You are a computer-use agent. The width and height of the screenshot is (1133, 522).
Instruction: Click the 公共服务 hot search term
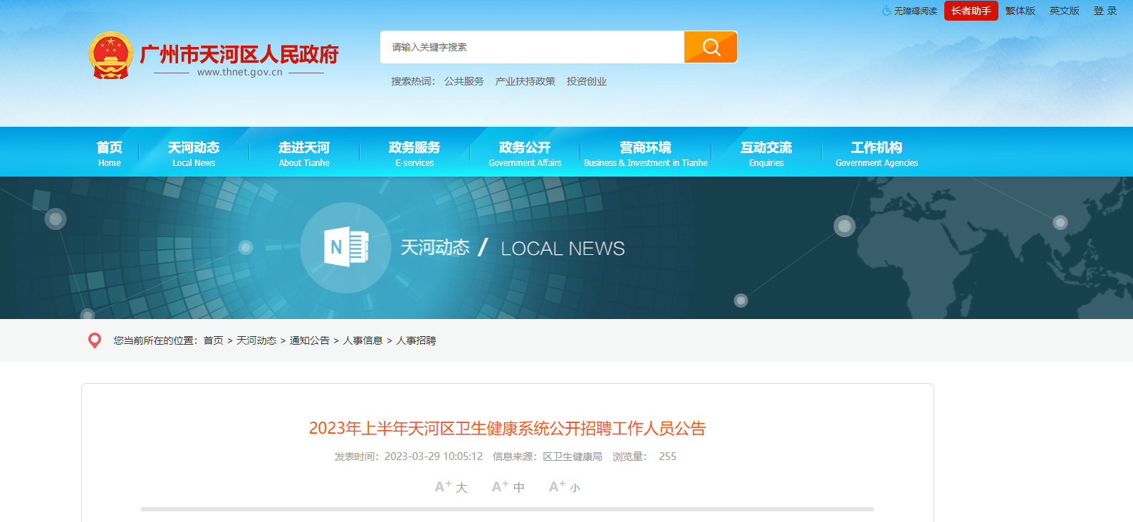(x=464, y=81)
